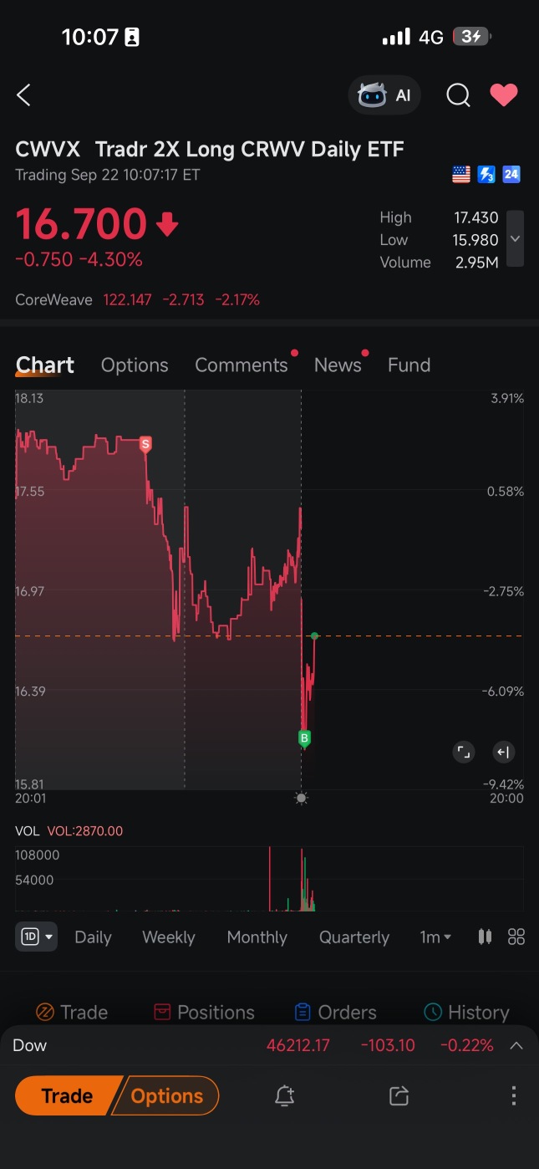539x1169 pixels.
Task: Tap the back arrow
Action: coord(23,95)
